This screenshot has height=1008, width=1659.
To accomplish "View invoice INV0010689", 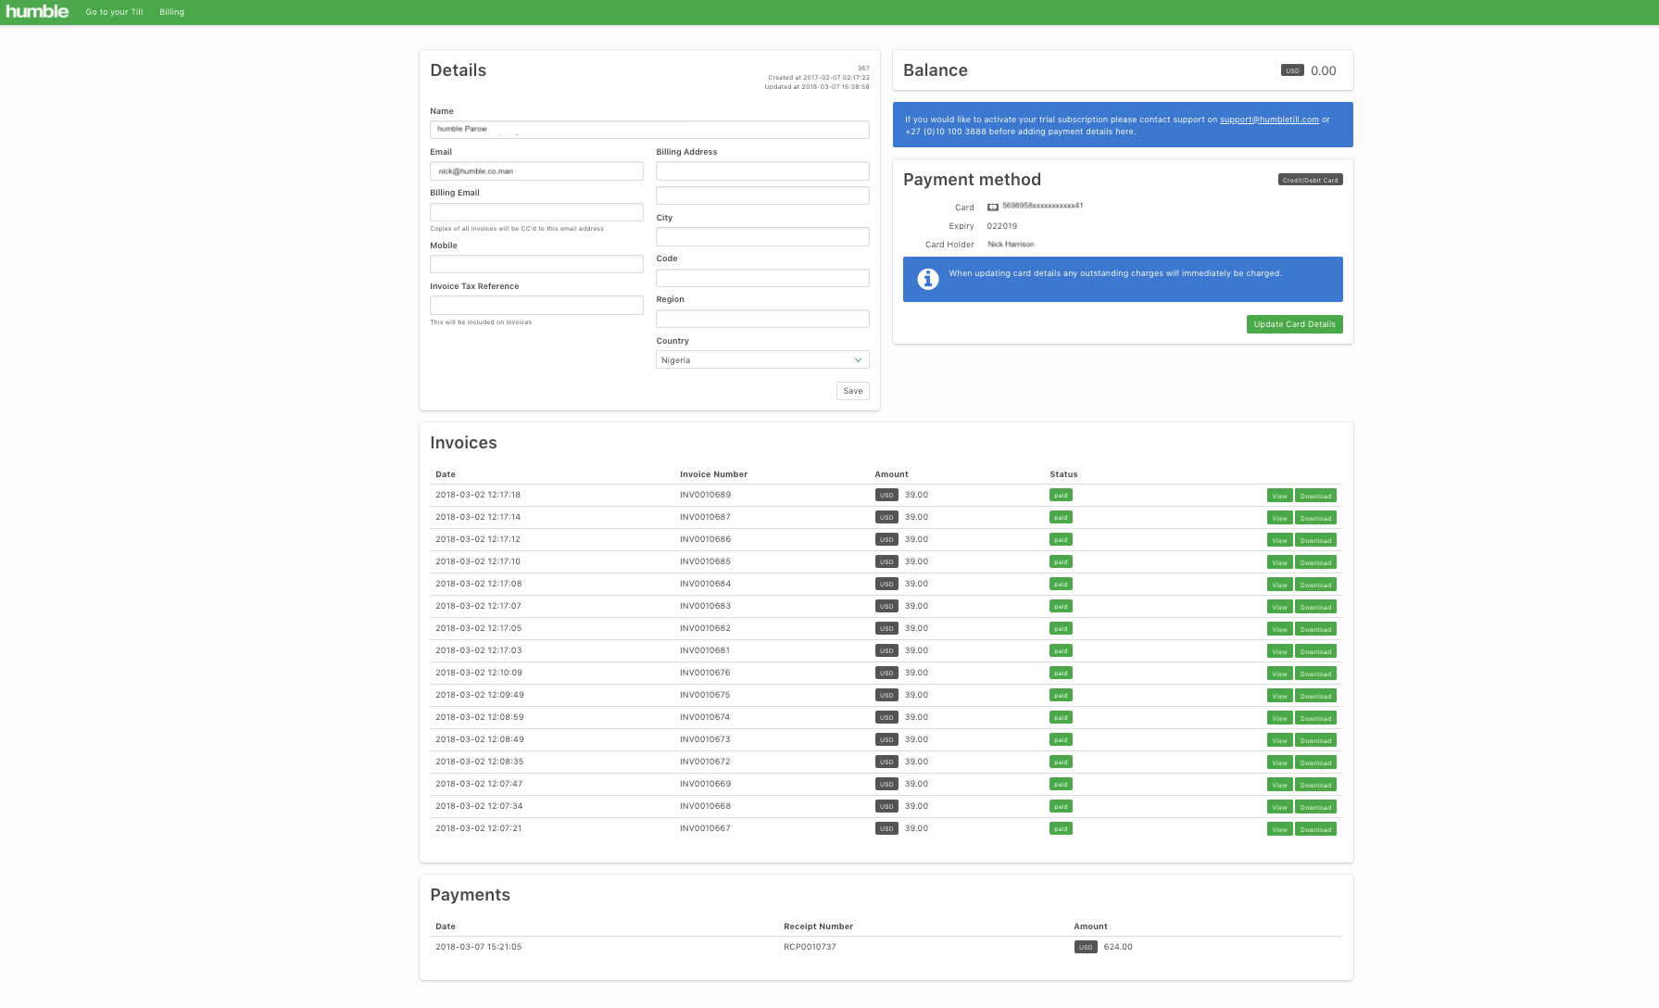I will (x=1278, y=496).
